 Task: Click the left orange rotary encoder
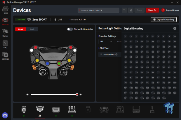coord(34,67)
